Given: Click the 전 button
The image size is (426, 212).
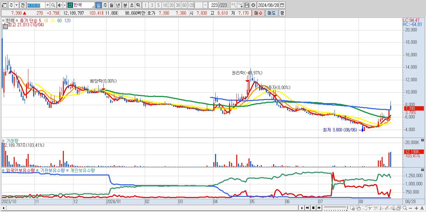Looking at the screenshot, I should coord(23,5).
